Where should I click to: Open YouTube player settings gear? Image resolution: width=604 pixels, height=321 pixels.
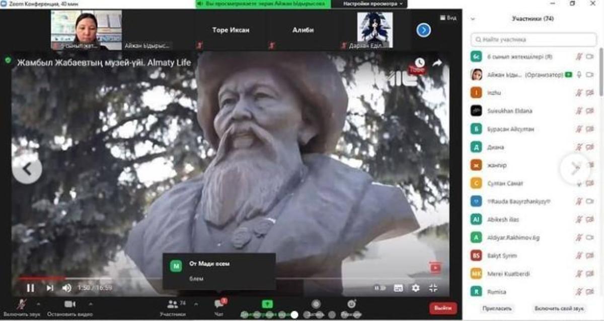click(415, 288)
